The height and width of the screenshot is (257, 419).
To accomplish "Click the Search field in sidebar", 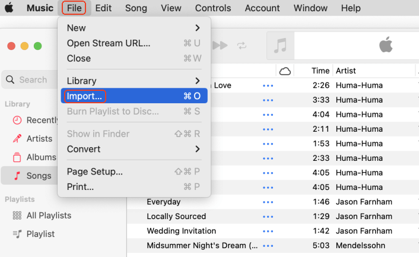I will tap(33, 80).
